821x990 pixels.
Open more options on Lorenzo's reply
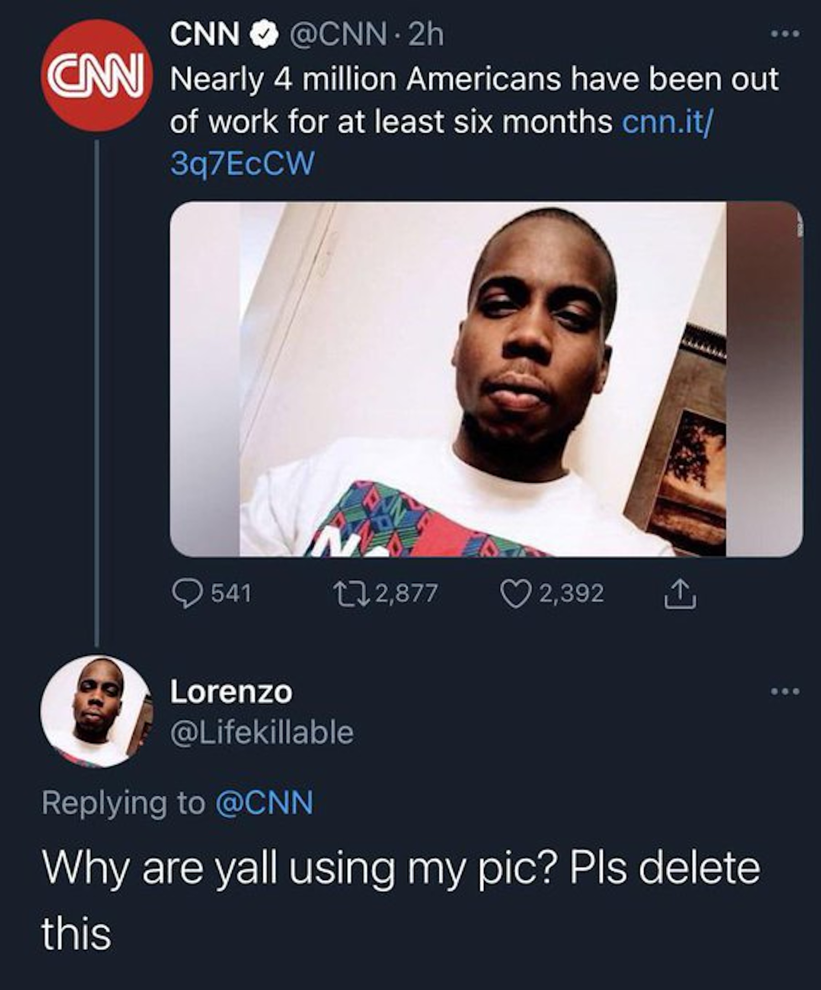[785, 692]
